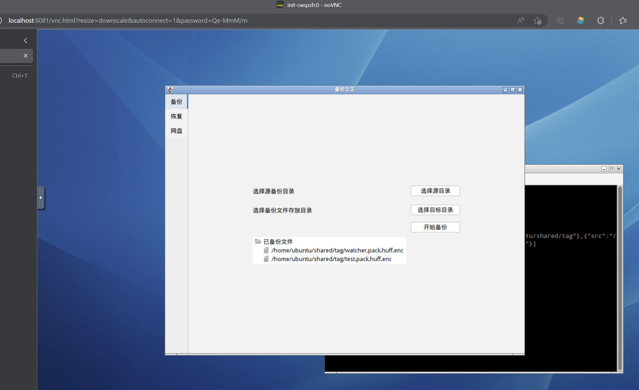Collapse the 已备份文件 folder icon
Viewport: 639px width, 390px height.
pos(258,242)
